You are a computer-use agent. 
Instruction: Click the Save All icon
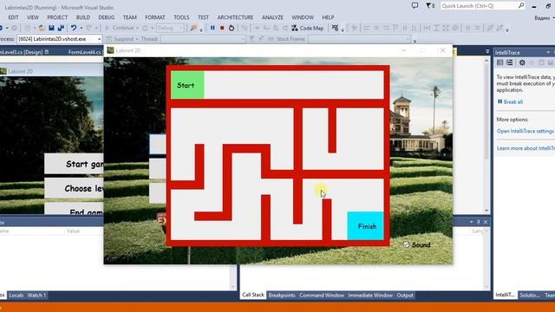pos(61,28)
